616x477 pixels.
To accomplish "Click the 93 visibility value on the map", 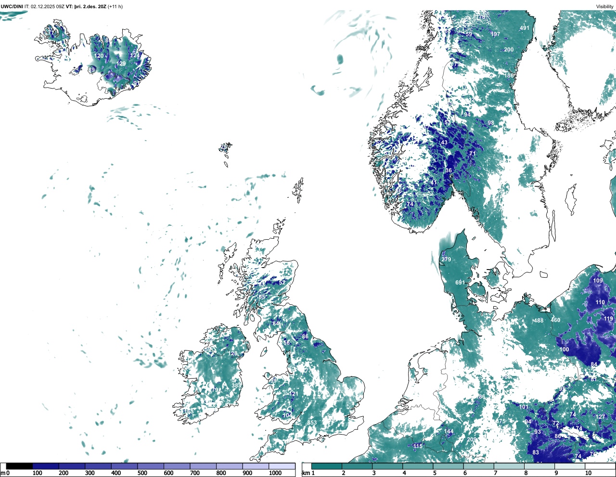I will (538, 432).
